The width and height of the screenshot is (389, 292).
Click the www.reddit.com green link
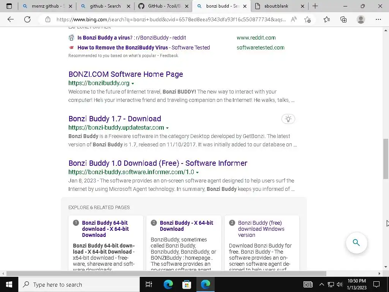click(x=256, y=38)
